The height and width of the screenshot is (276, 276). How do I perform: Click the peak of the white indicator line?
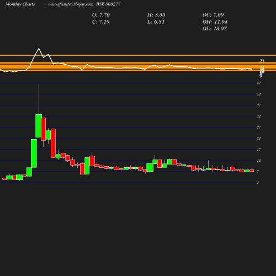tap(39, 49)
